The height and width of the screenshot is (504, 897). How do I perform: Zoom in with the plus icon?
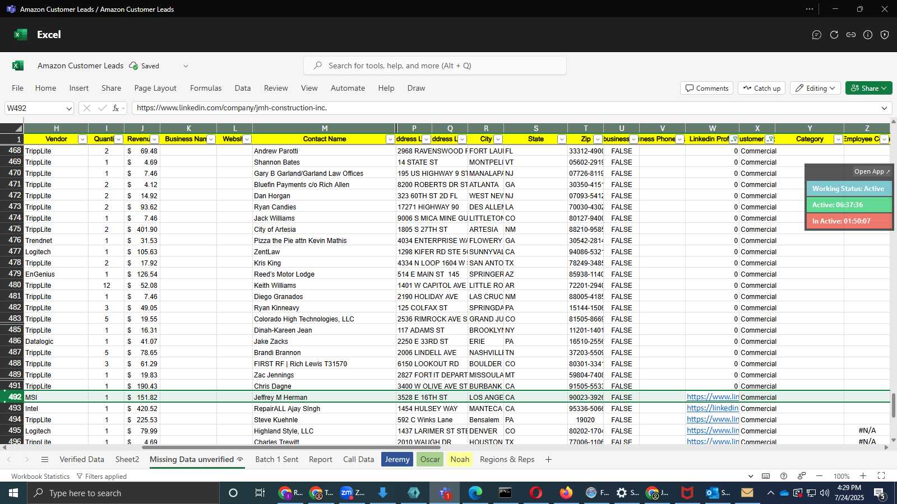863,476
